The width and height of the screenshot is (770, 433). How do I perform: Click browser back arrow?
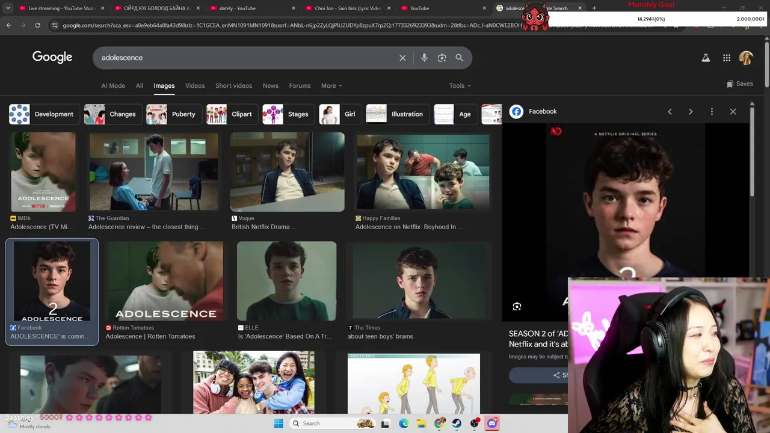8,25
